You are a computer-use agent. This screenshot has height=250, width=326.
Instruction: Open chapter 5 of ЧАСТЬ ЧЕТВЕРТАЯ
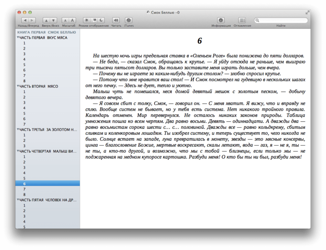click(x=24, y=178)
